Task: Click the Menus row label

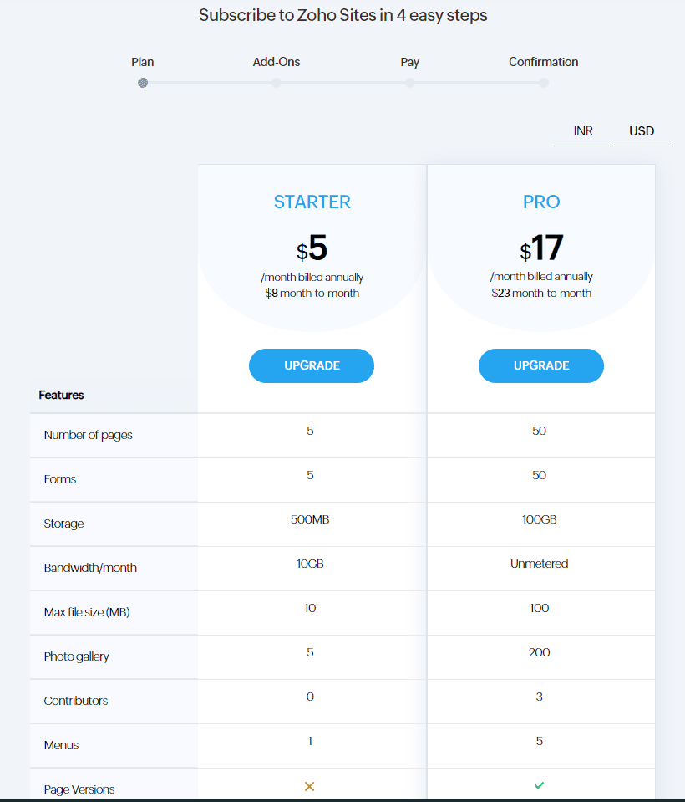Action: point(61,745)
